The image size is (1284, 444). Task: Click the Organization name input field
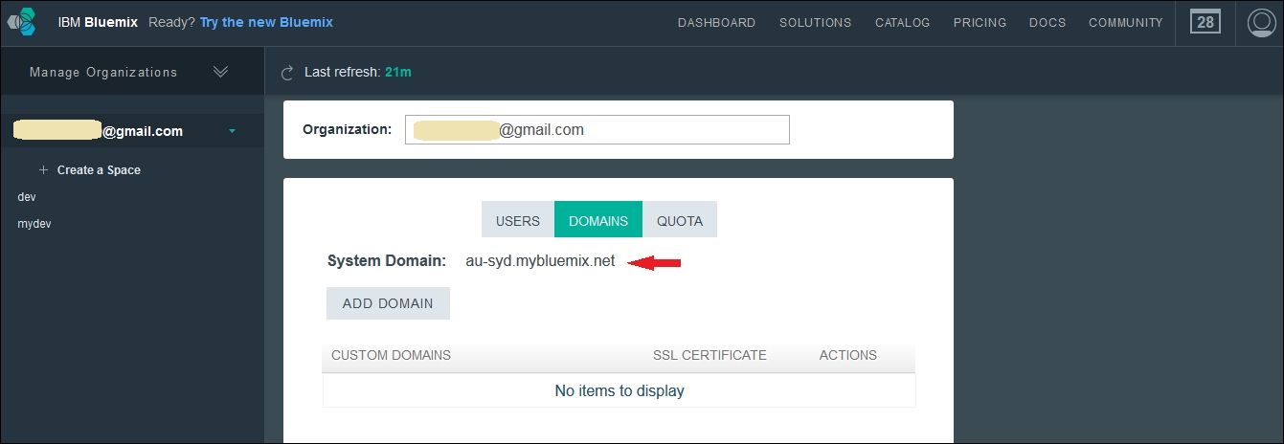point(597,129)
